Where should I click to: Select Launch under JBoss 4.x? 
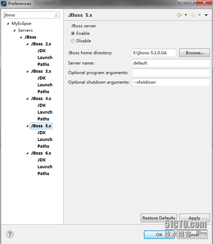coord(45,112)
